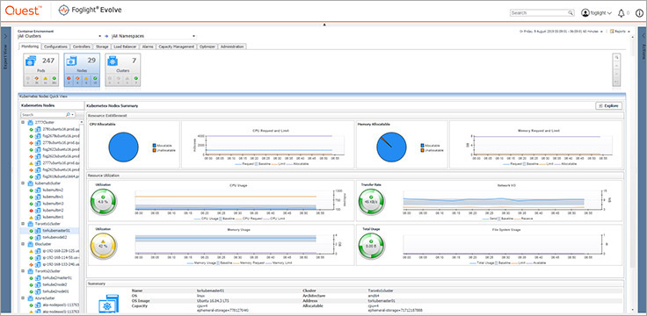Screen dimensions: 647x316
Task: Click the warning icon in Memory utilization gauge
Action: pos(103,242)
